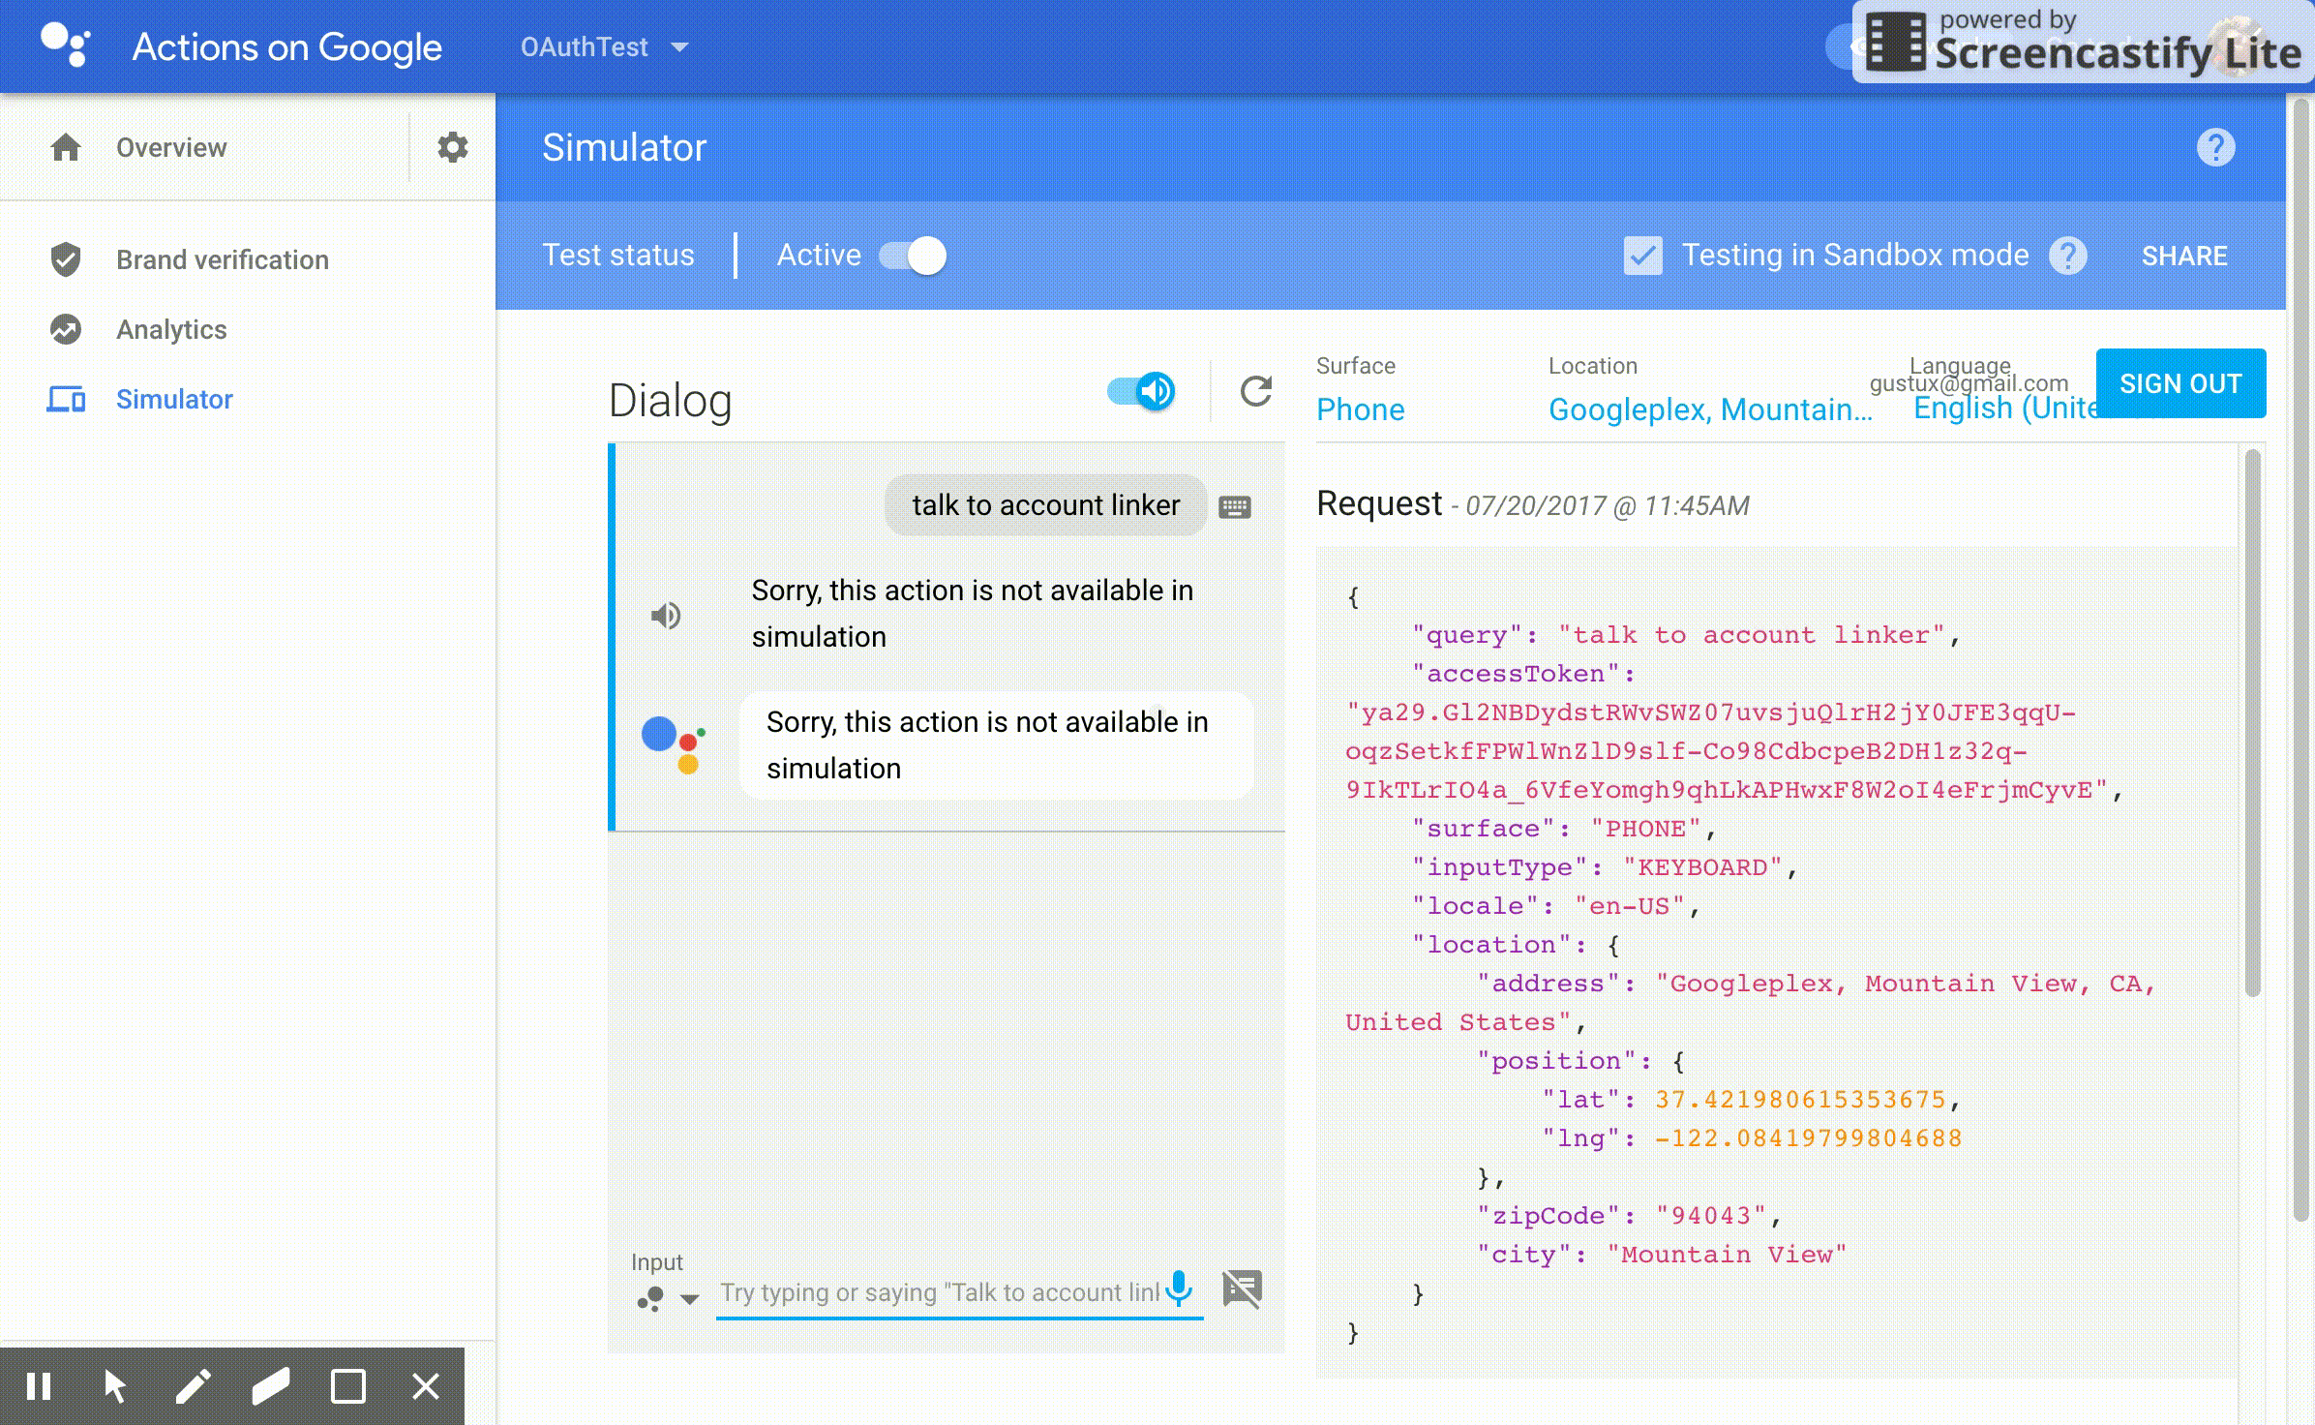The image size is (2315, 1425).
Task: Click keyboard icon beside user query
Action: click(1234, 506)
